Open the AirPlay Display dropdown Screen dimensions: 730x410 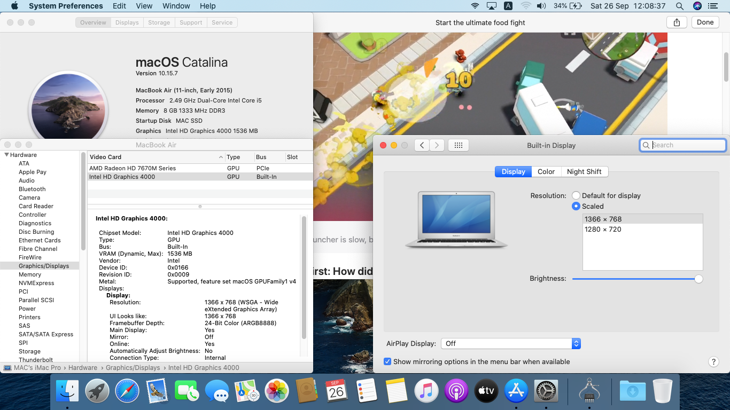pos(511,344)
